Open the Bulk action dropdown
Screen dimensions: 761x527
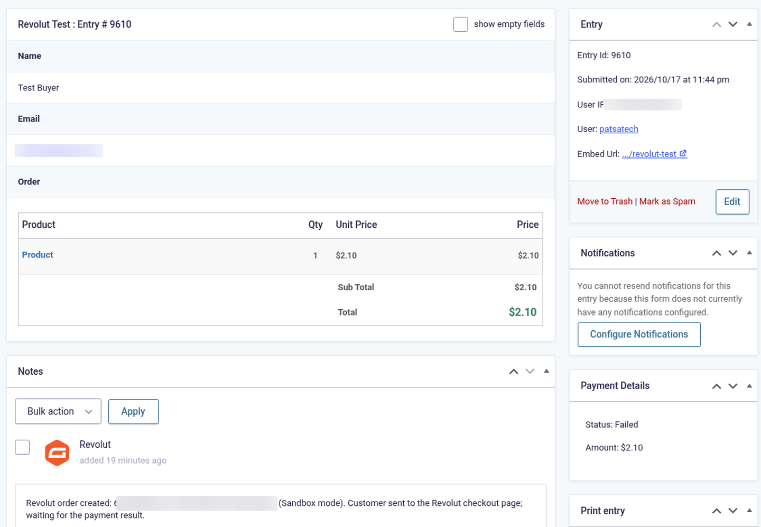[x=58, y=411]
